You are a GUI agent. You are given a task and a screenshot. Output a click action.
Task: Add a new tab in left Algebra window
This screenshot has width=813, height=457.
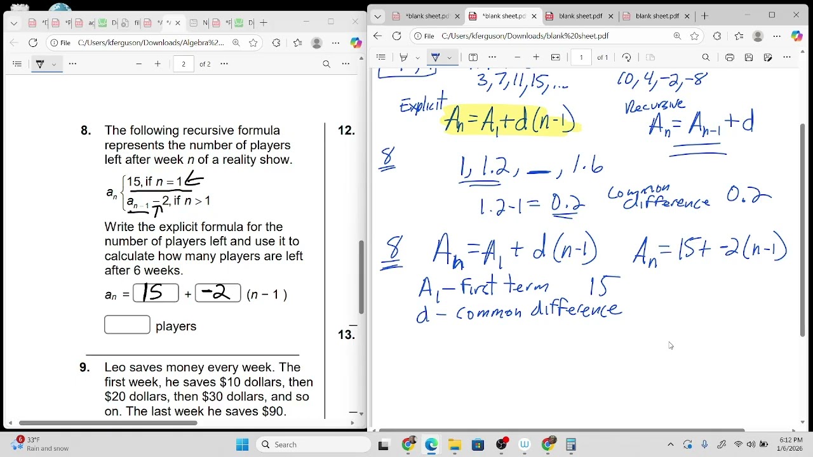click(264, 23)
